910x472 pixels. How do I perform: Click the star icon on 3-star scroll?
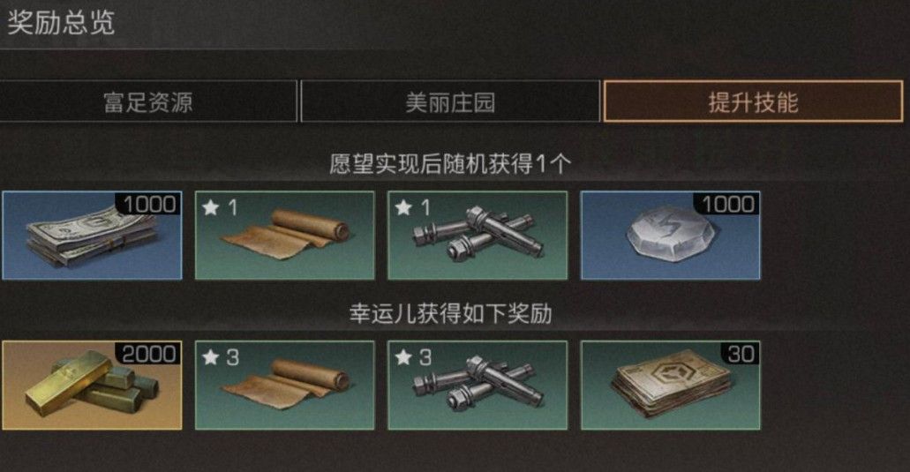pos(210,357)
